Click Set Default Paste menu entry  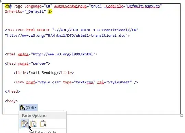[x=42, y=132]
